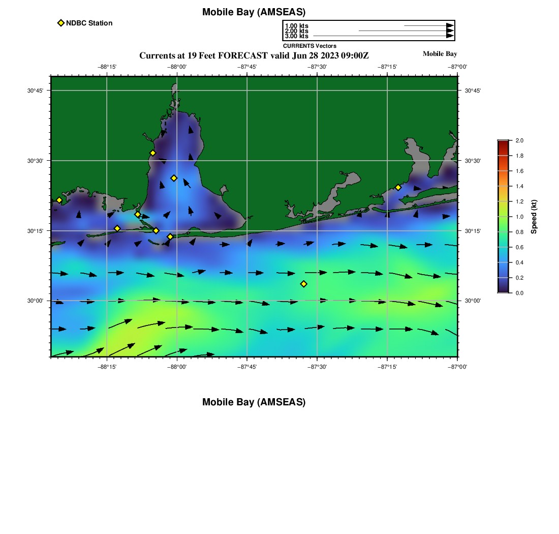Screen dimensions: 559x534
Task: Click the 'Speed (kt)' colorbar axis label
Action: click(x=534, y=217)
